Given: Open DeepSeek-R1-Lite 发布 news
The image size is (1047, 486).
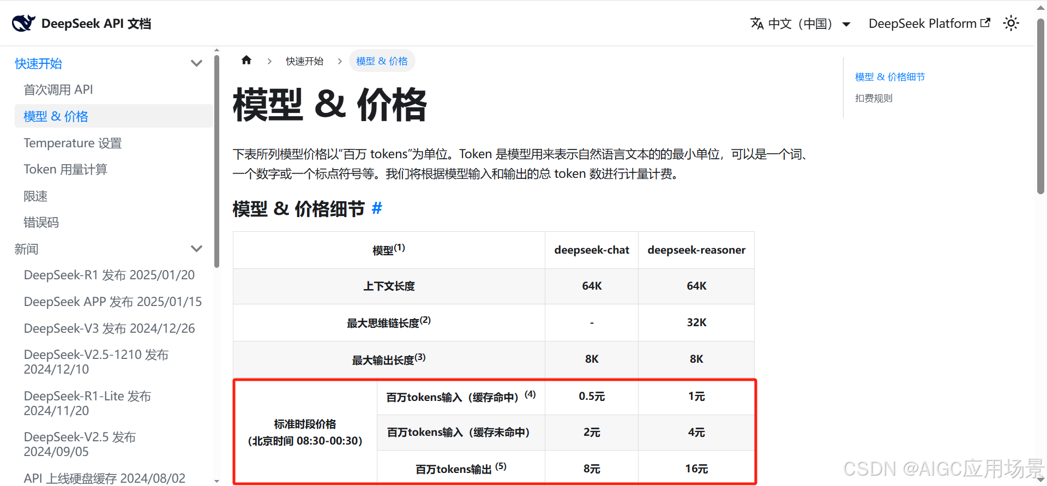Looking at the screenshot, I should (87, 403).
